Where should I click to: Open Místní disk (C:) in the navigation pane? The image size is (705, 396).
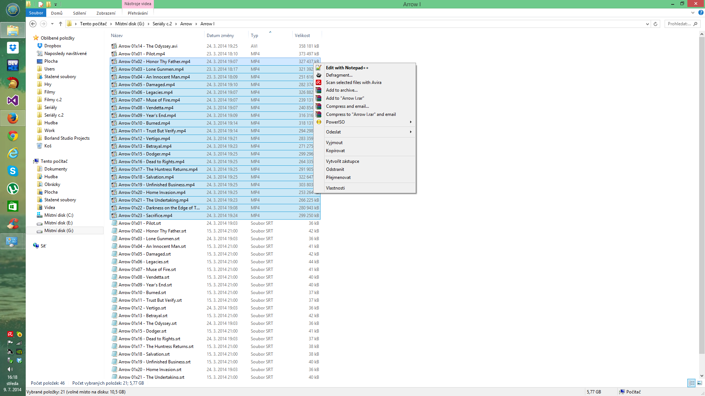(59, 215)
